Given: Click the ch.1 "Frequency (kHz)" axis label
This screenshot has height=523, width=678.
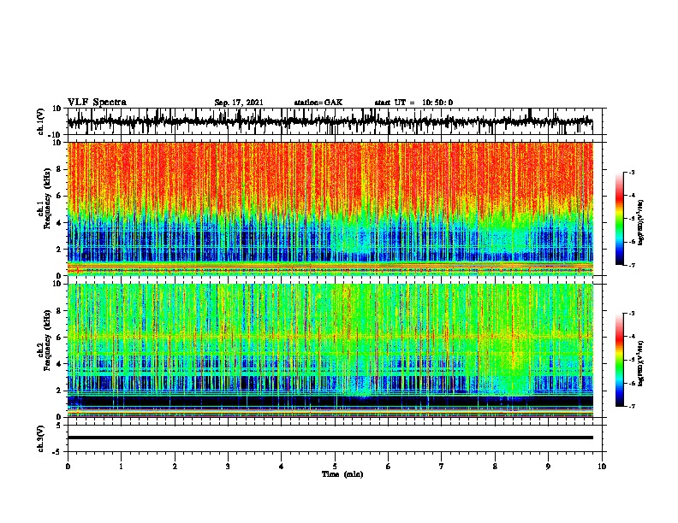Looking at the screenshot, I should [x=48, y=199].
